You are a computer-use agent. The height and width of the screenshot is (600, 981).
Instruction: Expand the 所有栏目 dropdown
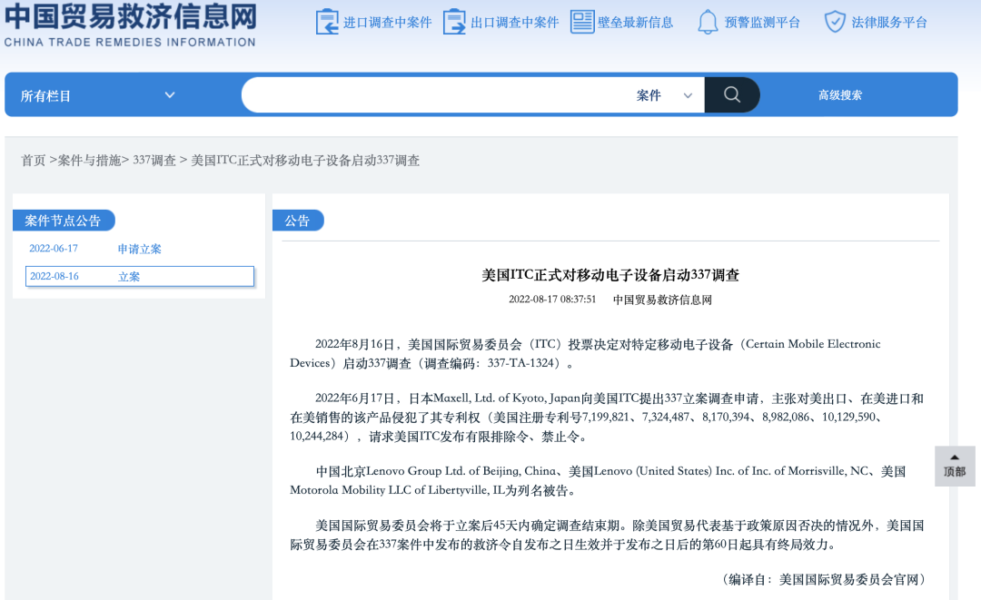click(x=97, y=95)
